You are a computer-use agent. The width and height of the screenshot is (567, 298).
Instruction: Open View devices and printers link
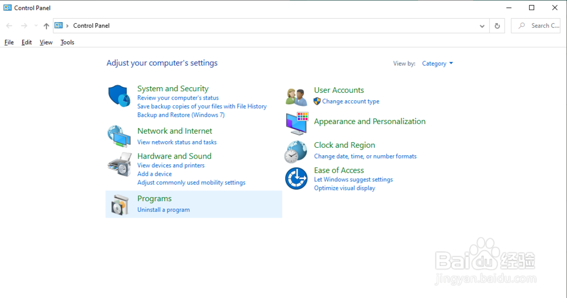click(x=171, y=165)
